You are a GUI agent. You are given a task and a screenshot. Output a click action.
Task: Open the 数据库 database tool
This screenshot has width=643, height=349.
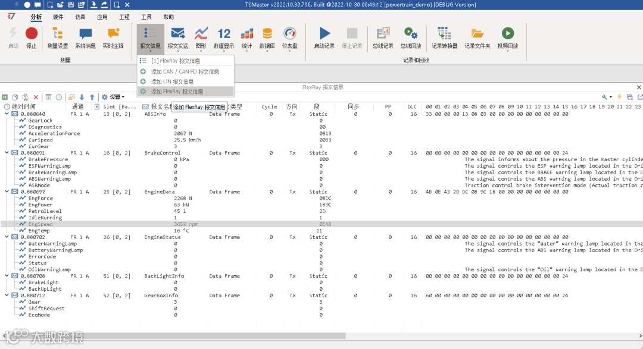pyautogui.click(x=267, y=39)
